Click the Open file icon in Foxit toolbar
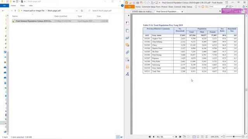The image size is (248, 139). pyautogui.click(x=130, y=3)
